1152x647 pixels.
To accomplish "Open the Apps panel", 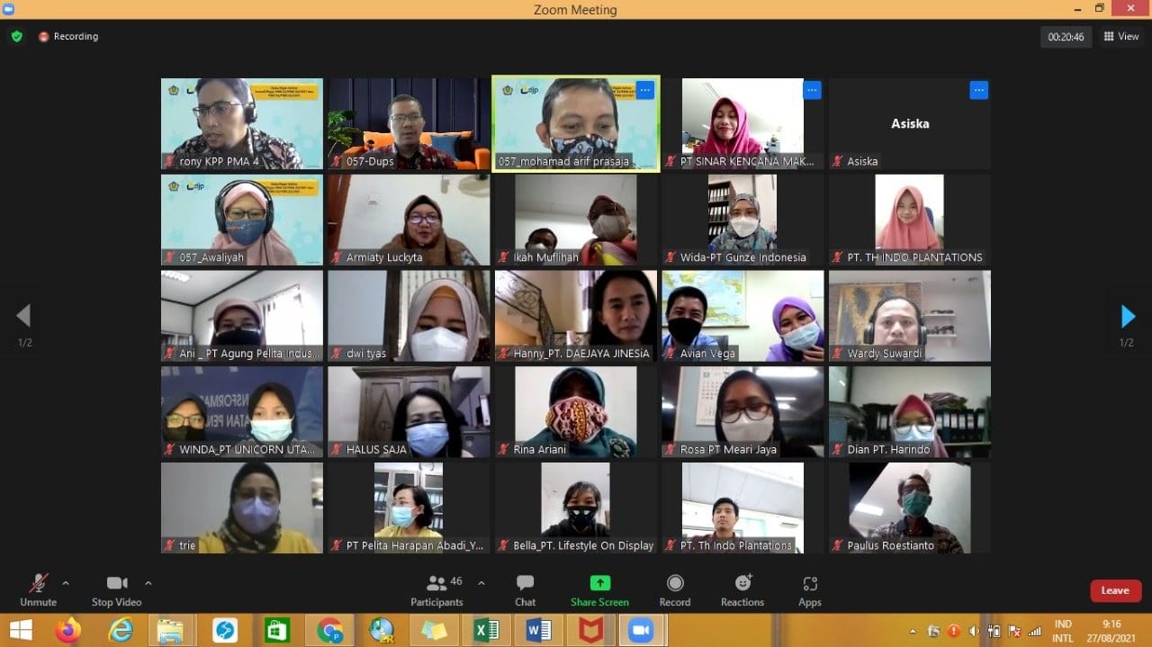I will pyautogui.click(x=810, y=589).
